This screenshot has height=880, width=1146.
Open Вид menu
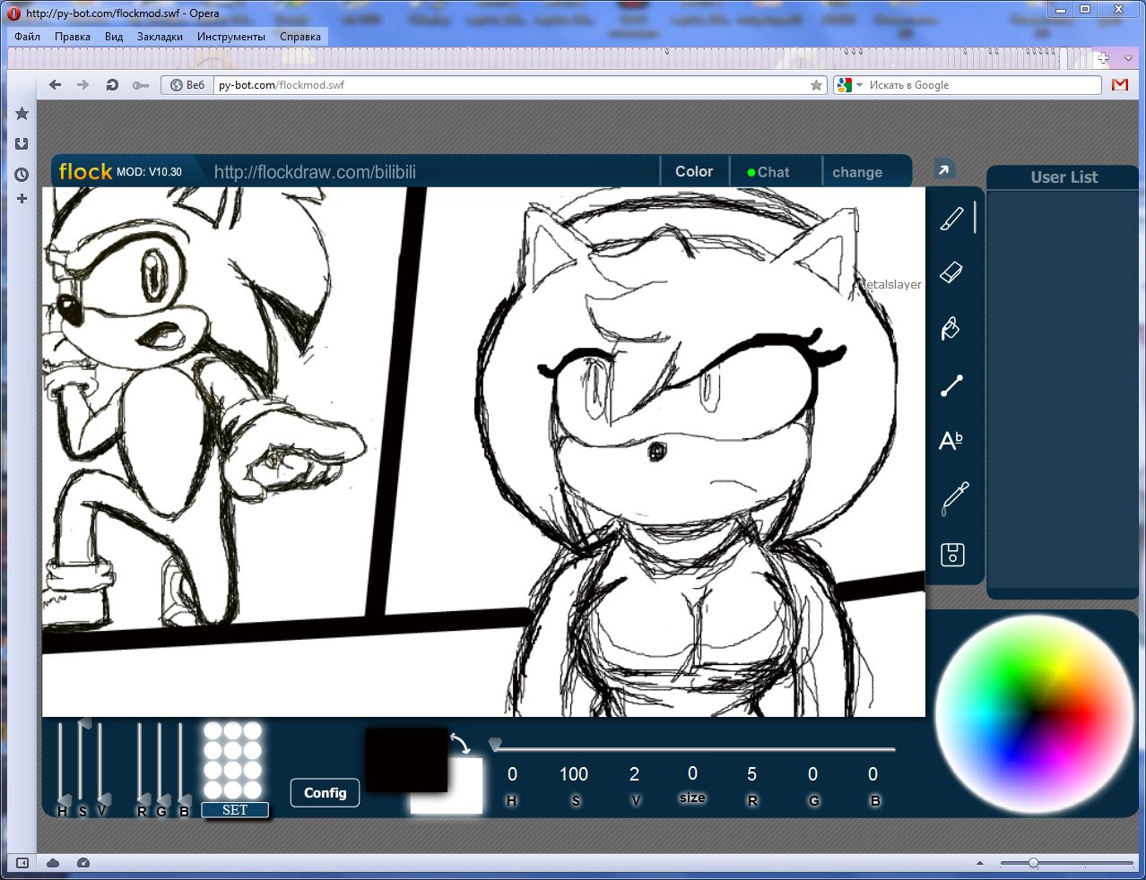coord(114,37)
